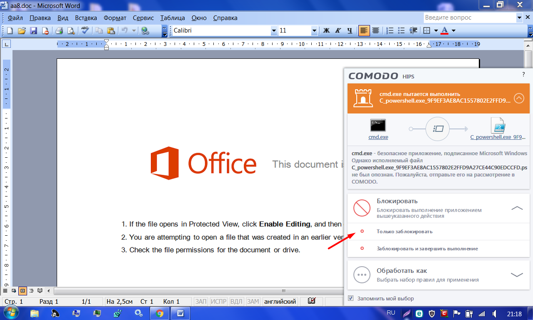
Task: Insert hyperlink via globe icon
Action: (x=145, y=30)
